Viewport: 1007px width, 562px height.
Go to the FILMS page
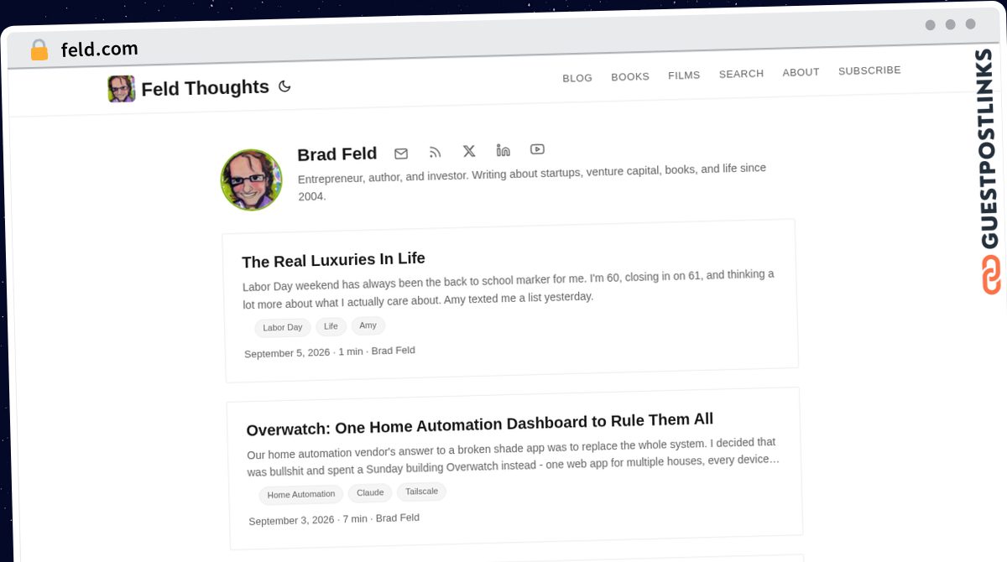click(x=684, y=75)
